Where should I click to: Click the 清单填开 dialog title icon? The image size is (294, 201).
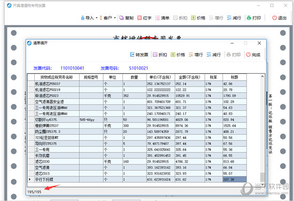coord(29,43)
